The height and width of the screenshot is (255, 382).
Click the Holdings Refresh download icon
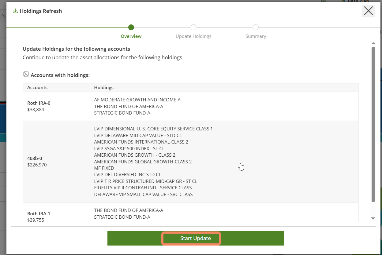15,11
